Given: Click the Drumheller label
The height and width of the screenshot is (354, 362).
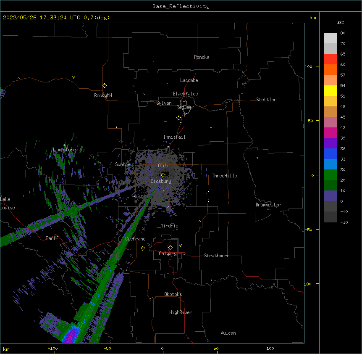Looking at the screenshot, I should click(x=268, y=205).
